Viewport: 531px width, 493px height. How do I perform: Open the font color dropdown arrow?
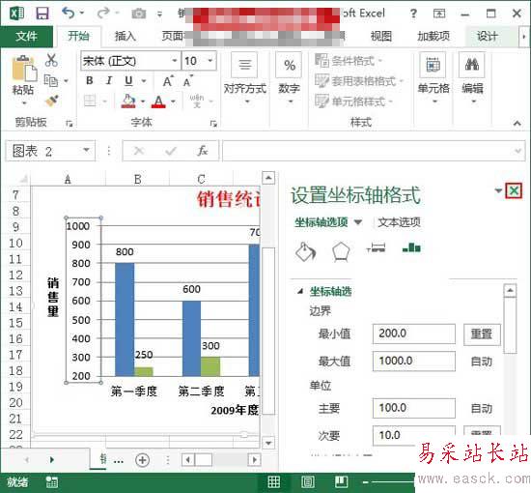pos(174,101)
